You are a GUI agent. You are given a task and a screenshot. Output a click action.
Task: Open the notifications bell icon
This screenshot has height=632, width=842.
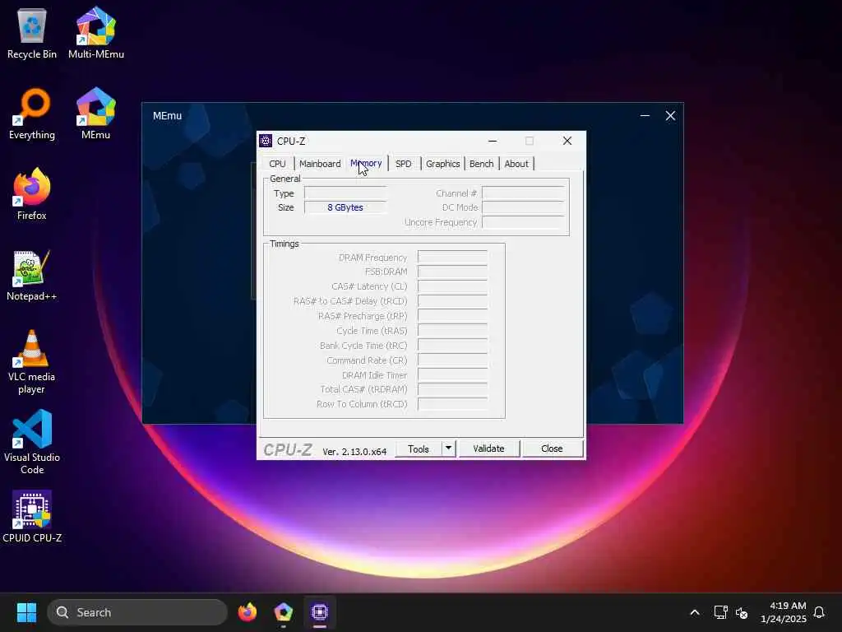click(x=819, y=612)
